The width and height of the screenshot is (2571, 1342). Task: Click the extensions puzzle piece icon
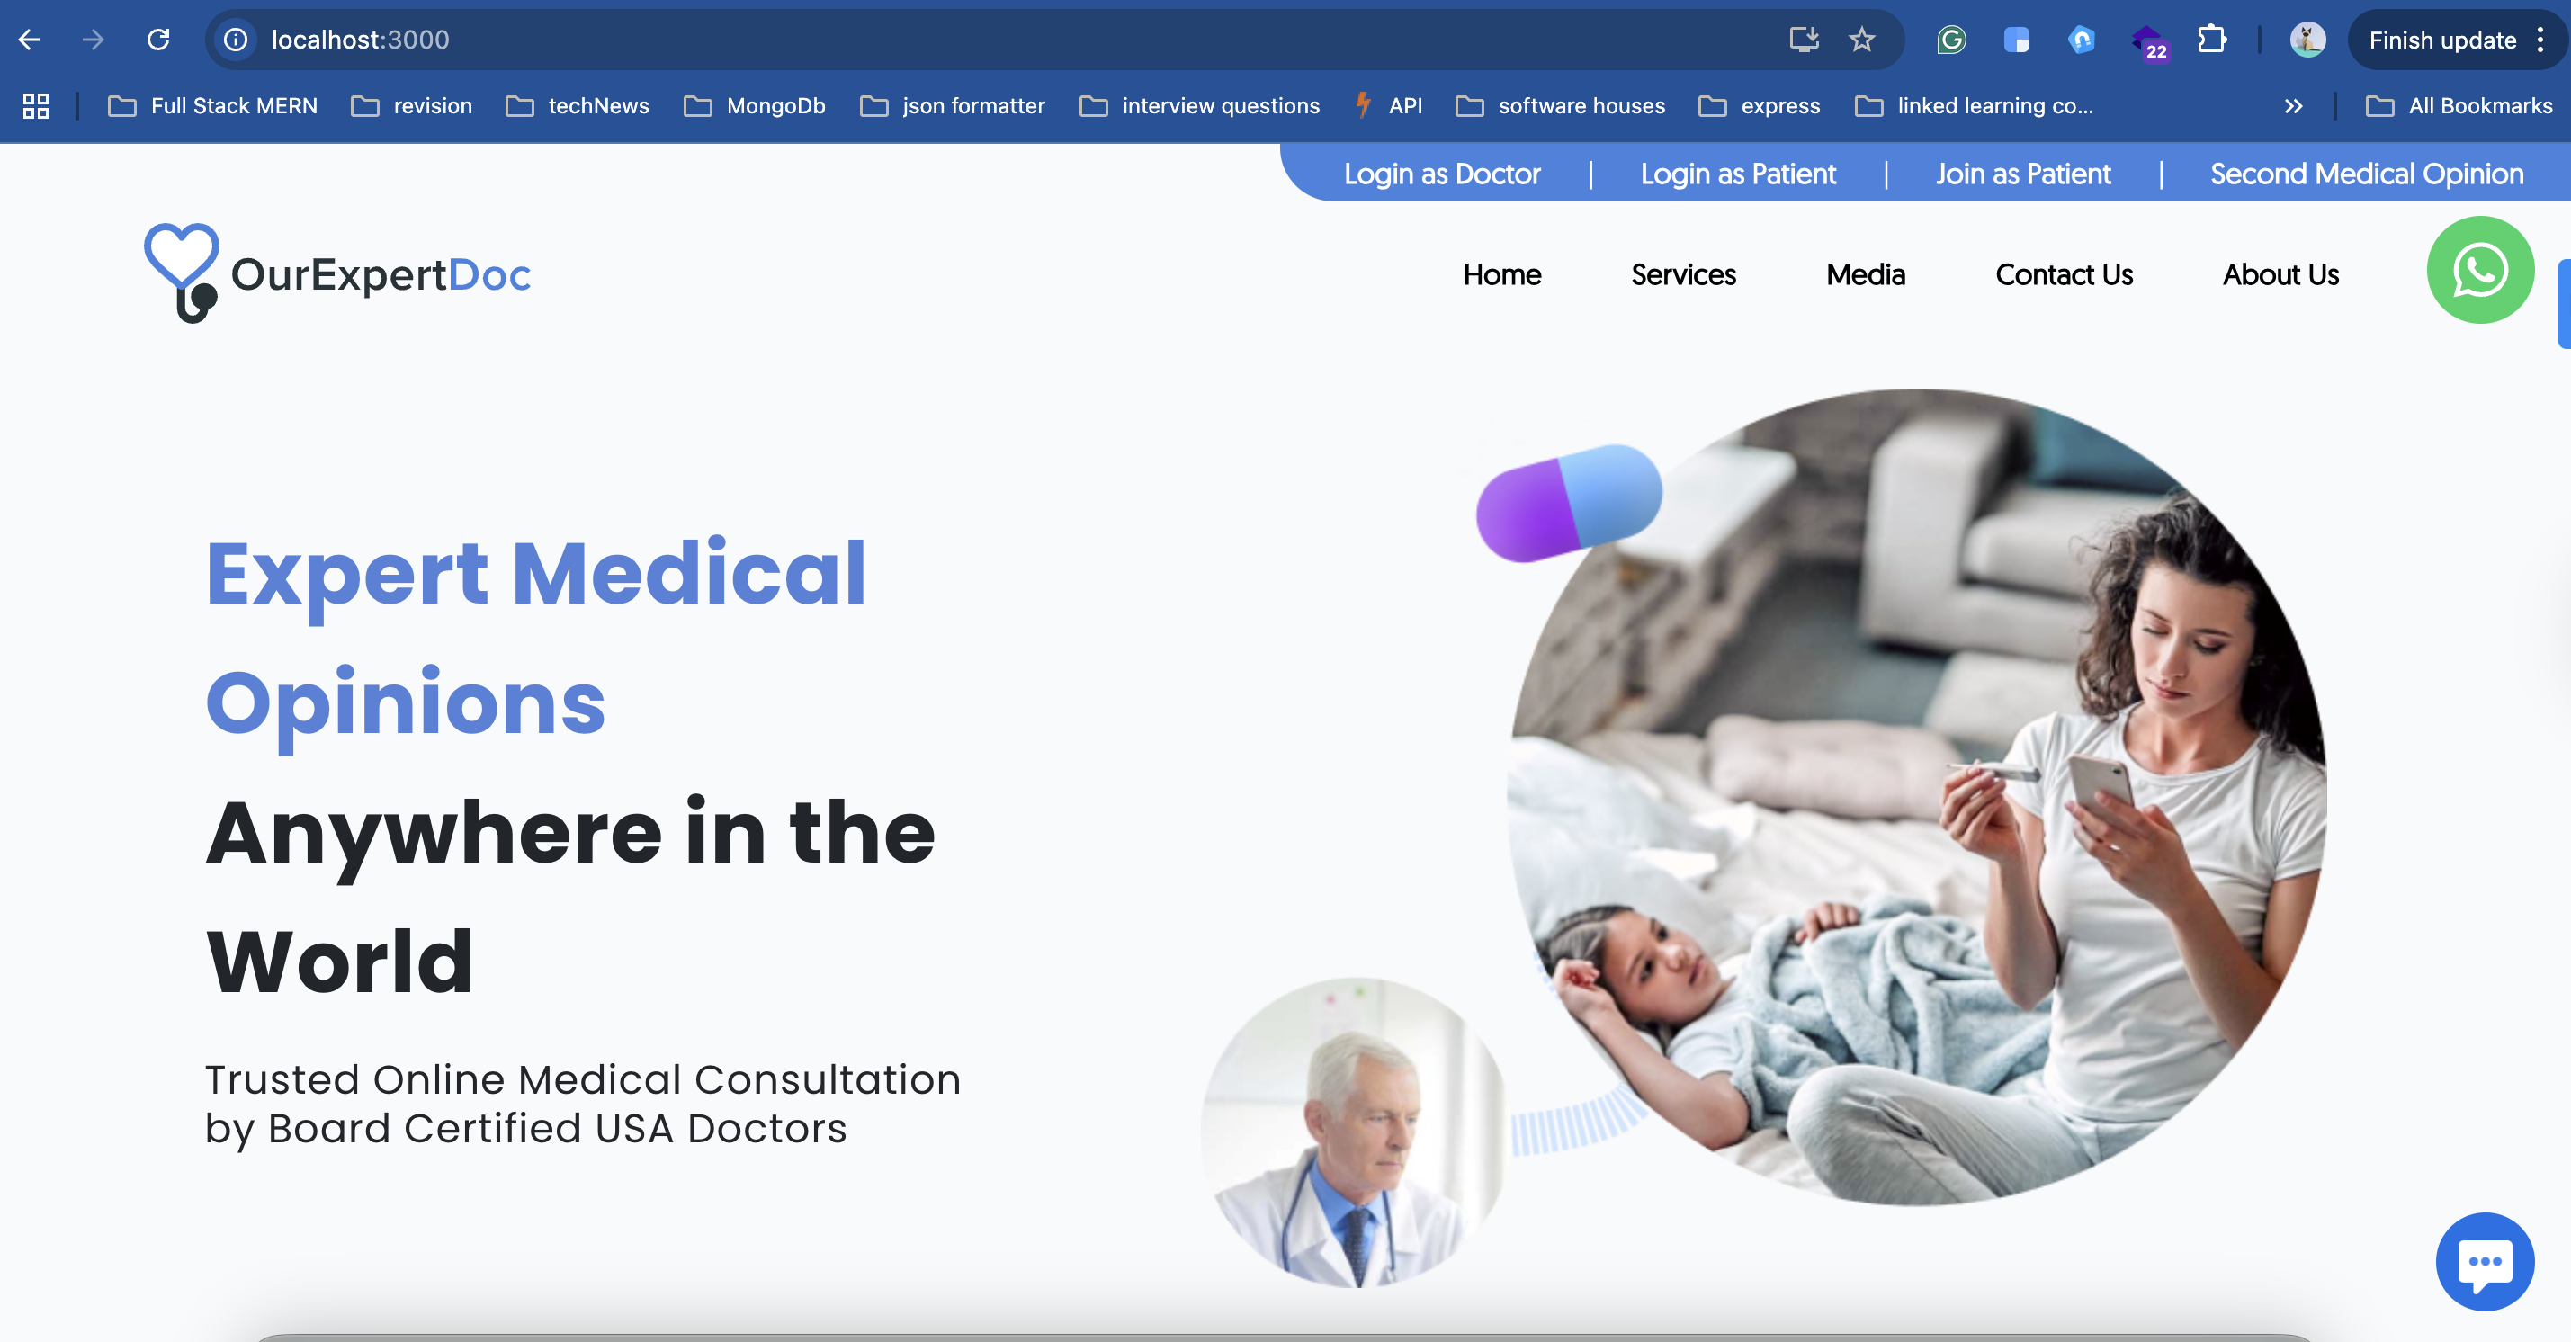(x=2213, y=40)
